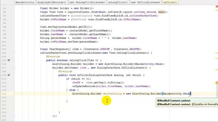Click 'builder.setItems' on line 107
This screenshot has width=218, height=122.
65,68
